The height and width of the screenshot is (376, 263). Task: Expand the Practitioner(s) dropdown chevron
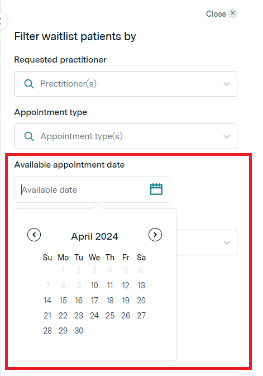[x=227, y=84]
